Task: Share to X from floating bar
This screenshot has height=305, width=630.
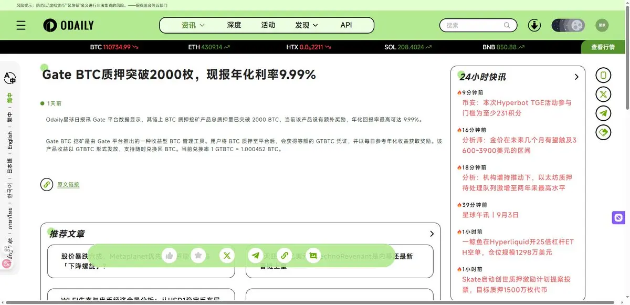Action: tap(227, 256)
